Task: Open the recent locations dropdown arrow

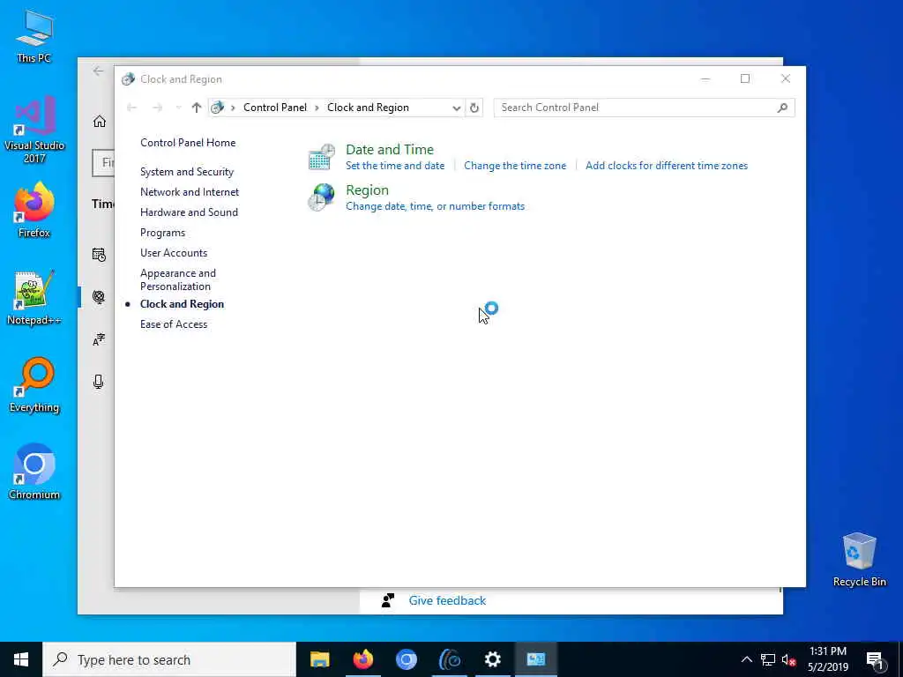Action: [x=178, y=108]
